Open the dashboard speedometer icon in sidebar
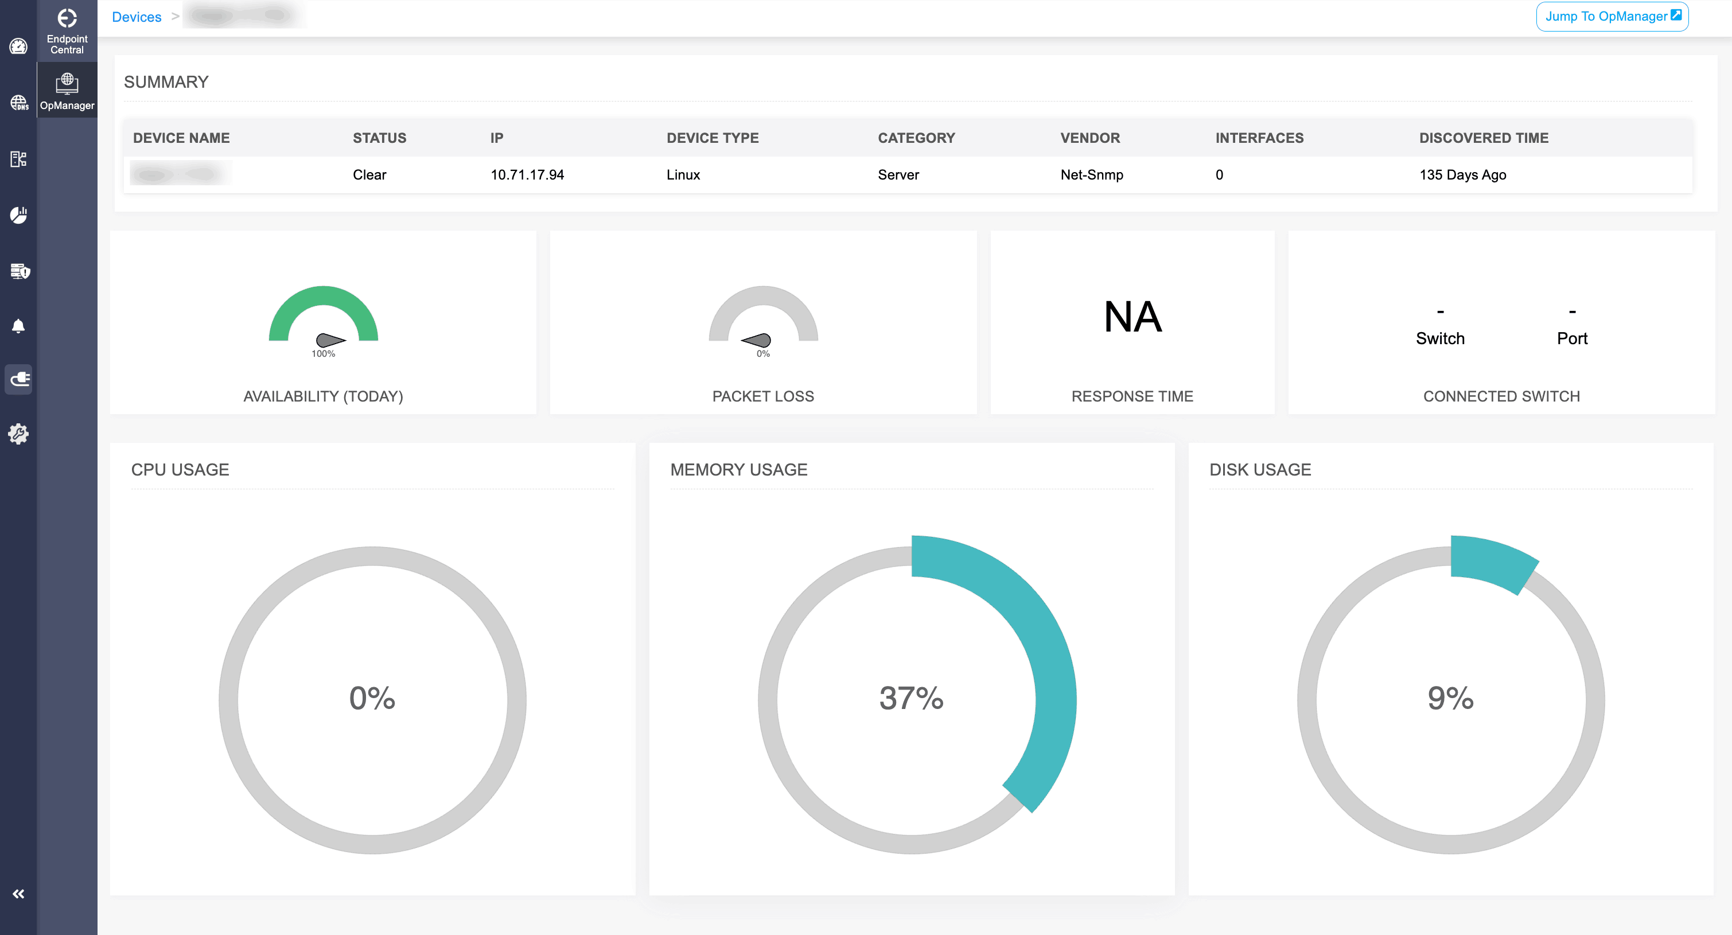 [18, 46]
